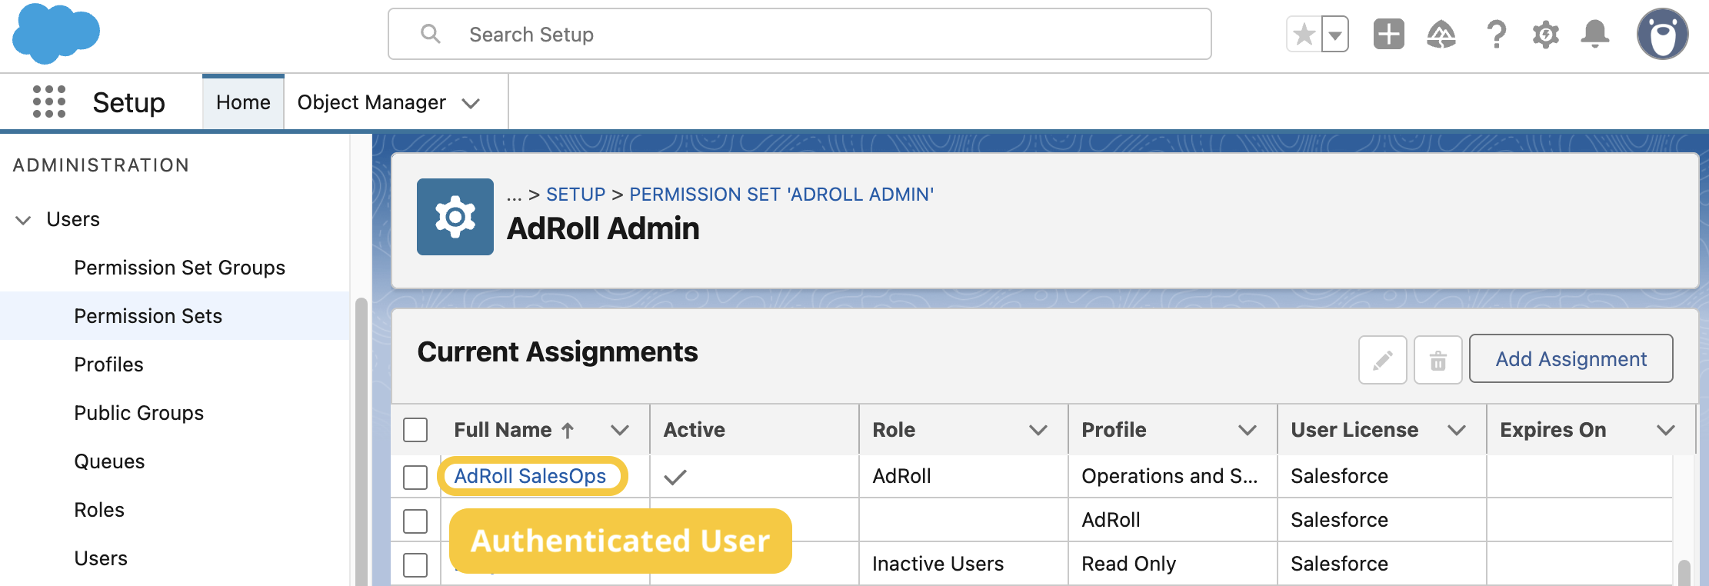Click the Add Assignment button

[1571, 359]
